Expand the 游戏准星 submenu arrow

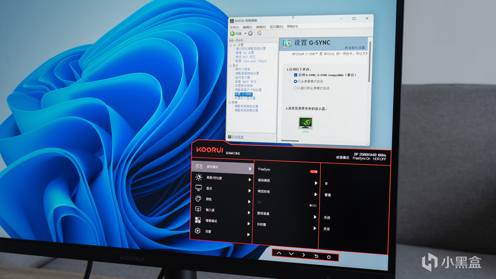pos(315,217)
